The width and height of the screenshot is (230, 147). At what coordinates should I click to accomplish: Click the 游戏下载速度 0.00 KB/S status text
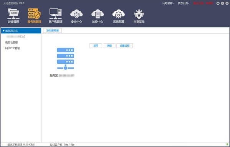(x=21, y=145)
